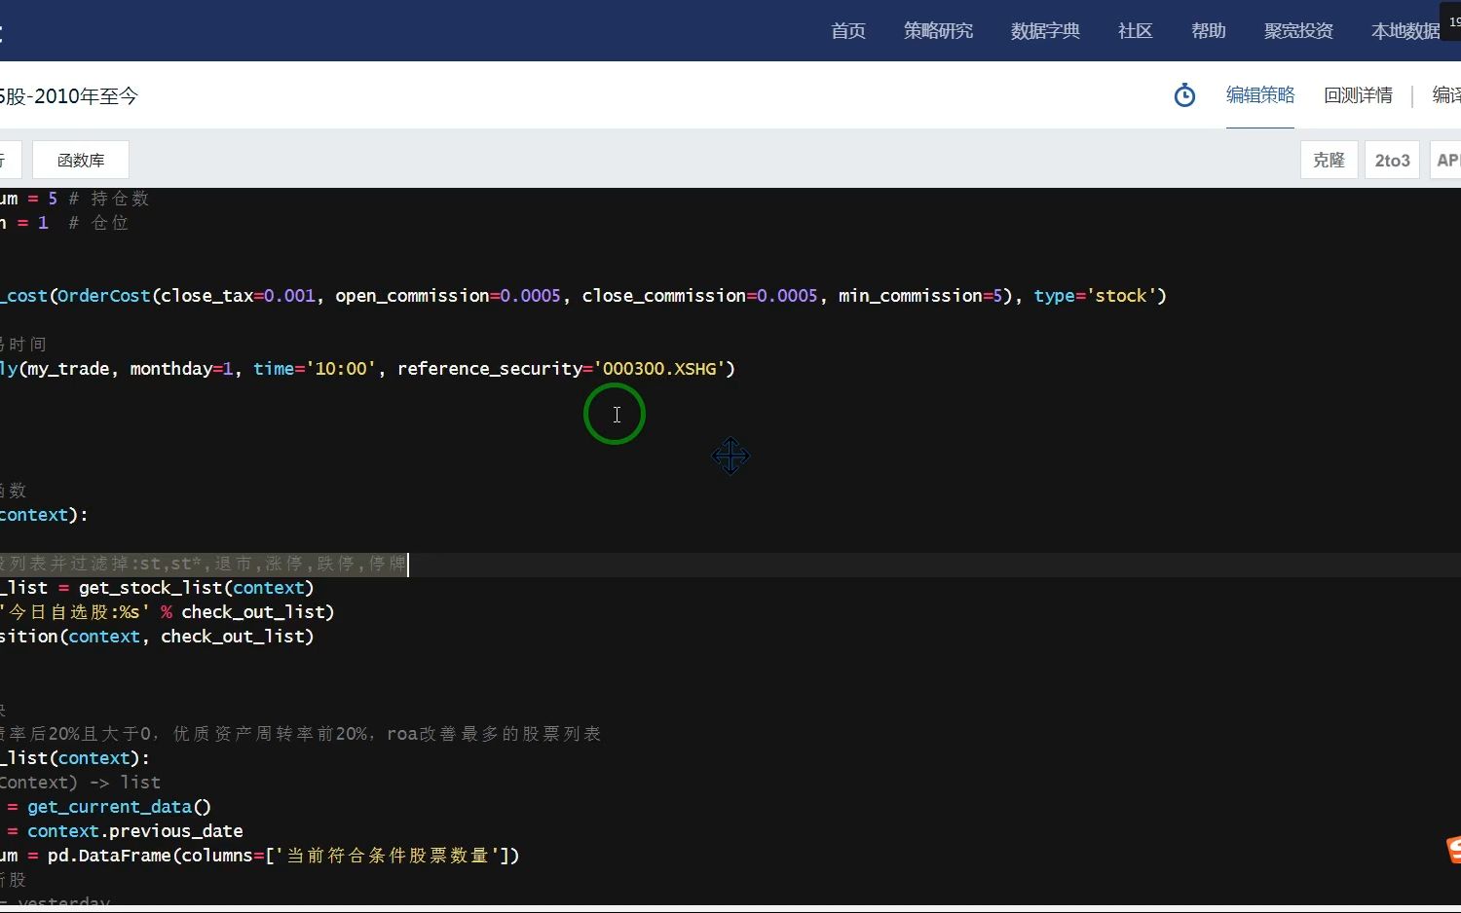Click the context.previous_date line
The image size is (1461, 913).
coord(121,830)
